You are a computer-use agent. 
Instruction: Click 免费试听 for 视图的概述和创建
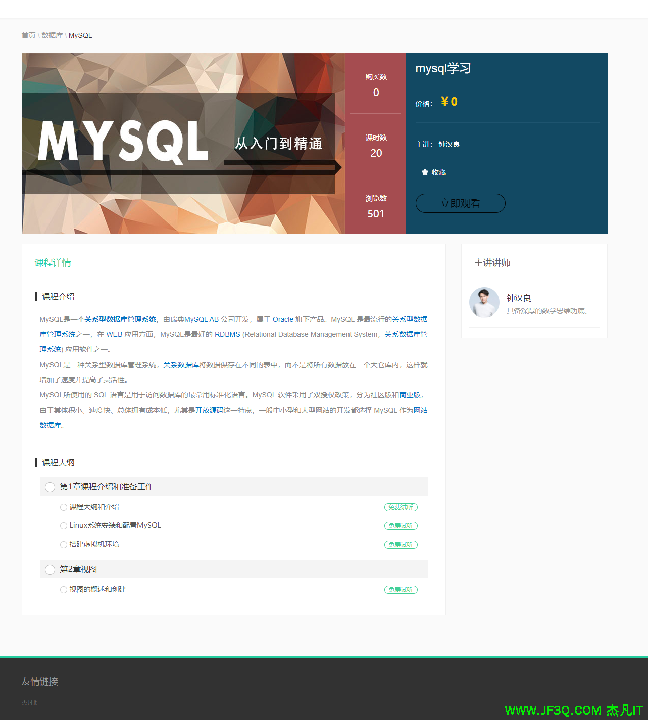pyautogui.click(x=401, y=590)
